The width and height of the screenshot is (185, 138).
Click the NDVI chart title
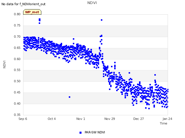click(x=92, y=3)
